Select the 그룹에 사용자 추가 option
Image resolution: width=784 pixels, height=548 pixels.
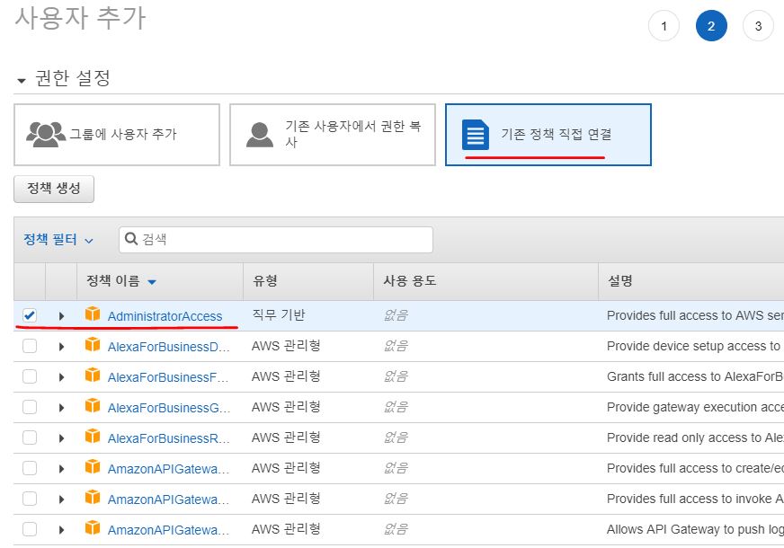[x=117, y=135]
